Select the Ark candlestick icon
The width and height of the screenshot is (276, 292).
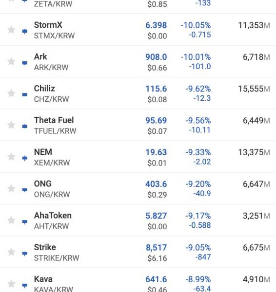pyautogui.click(x=25, y=63)
